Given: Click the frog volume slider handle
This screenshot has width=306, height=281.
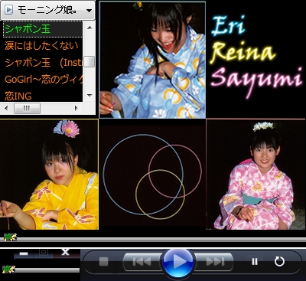Looking at the screenshot, I should point(8,270).
